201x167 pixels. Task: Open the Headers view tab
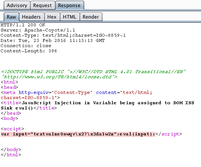pyautogui.click(x=31, y=17)
